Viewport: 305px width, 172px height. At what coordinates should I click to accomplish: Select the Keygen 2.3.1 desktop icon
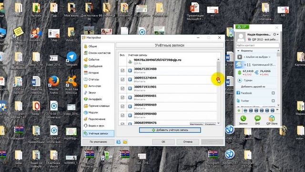pyautogui.click(x=230, y=157)
